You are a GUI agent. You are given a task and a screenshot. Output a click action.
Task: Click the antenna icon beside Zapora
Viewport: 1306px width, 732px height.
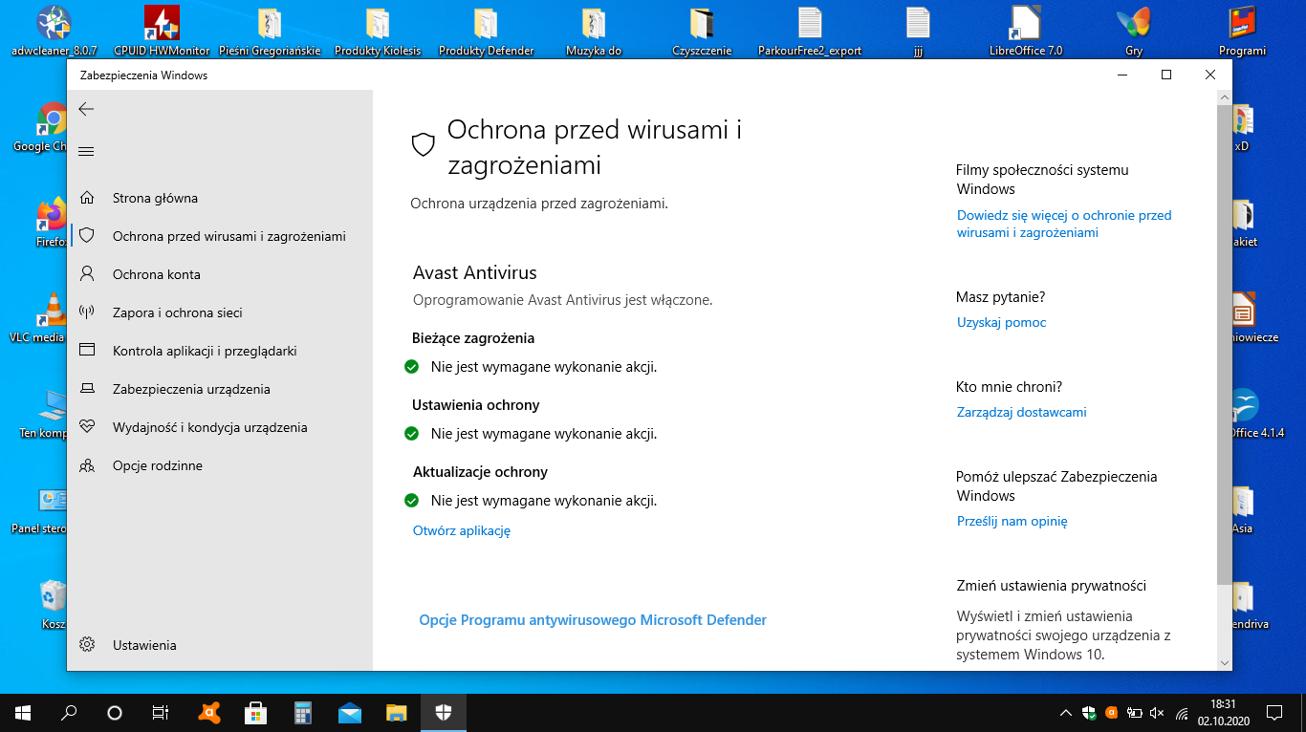(x=87, y=312)
